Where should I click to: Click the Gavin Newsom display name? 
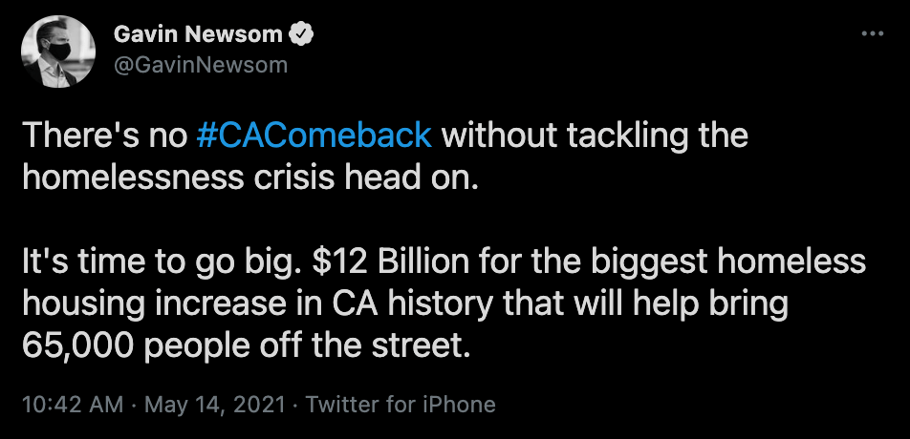click(x=198, y=35)
